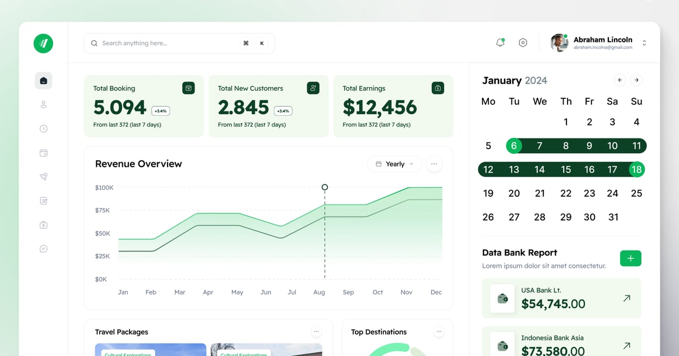Expand the account switcher chevrons
Image resolution: width=679 pixels, height=356 pixels.
point(644,43)
